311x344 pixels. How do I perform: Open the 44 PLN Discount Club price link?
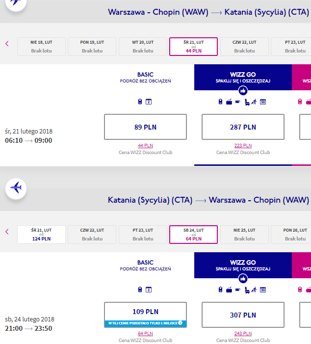point(145,145)
